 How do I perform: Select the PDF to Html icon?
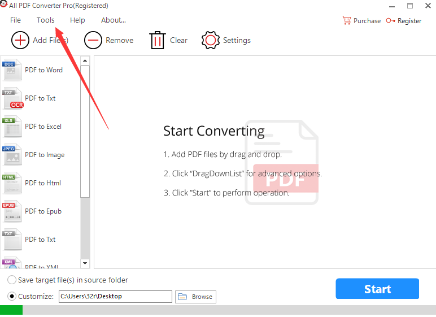pos(12,183)
